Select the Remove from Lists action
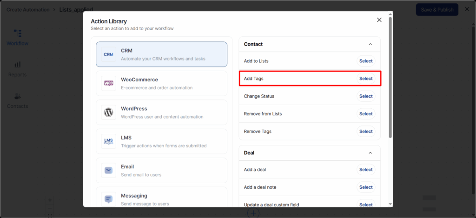The height and width of the screenshot is (218, 476). point(365,114)
